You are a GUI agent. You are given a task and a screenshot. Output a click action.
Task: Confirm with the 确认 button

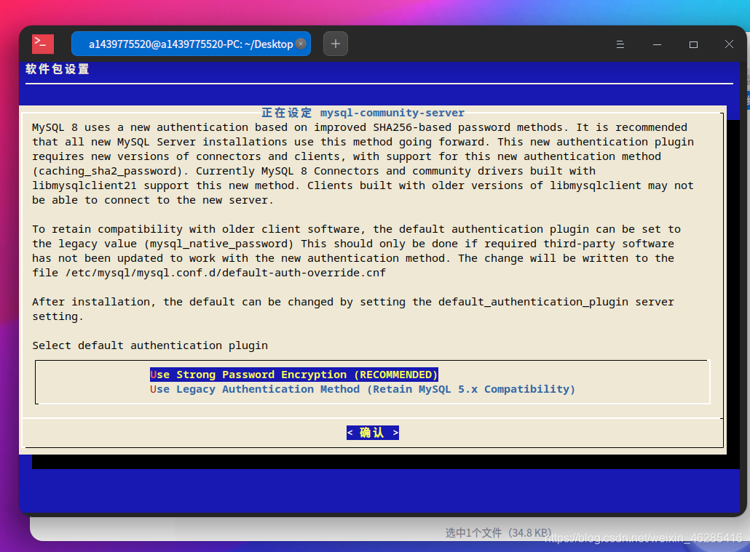click(373, 433)
